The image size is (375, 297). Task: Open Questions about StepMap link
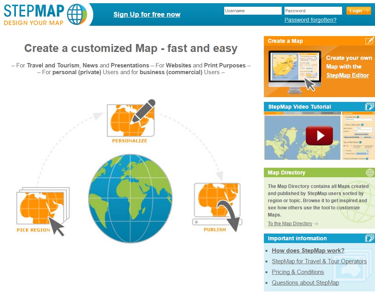(x=305, y=283)
